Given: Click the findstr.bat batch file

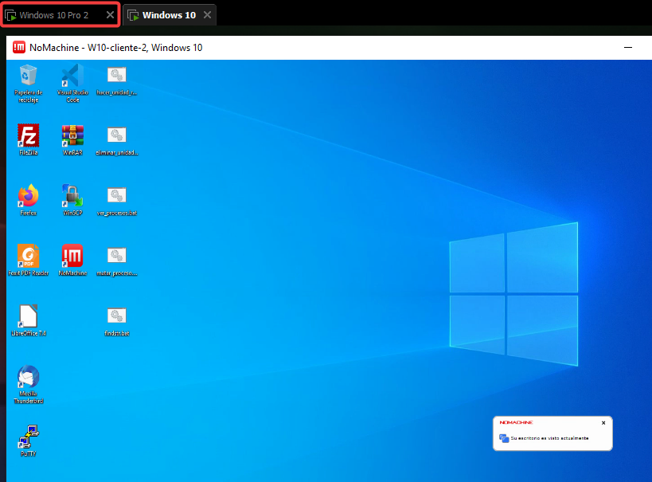Looking at the screenshot, I should 117,316.
